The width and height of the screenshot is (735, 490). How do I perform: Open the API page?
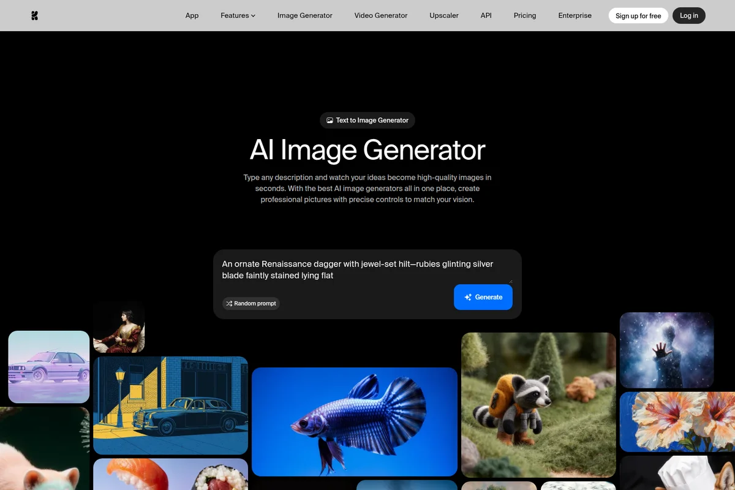pos(486,15)
